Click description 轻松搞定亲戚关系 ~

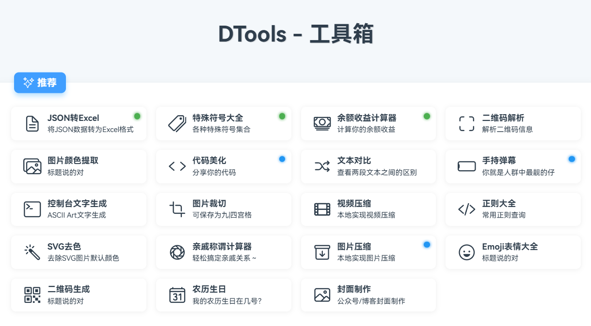tap(224, 258)
